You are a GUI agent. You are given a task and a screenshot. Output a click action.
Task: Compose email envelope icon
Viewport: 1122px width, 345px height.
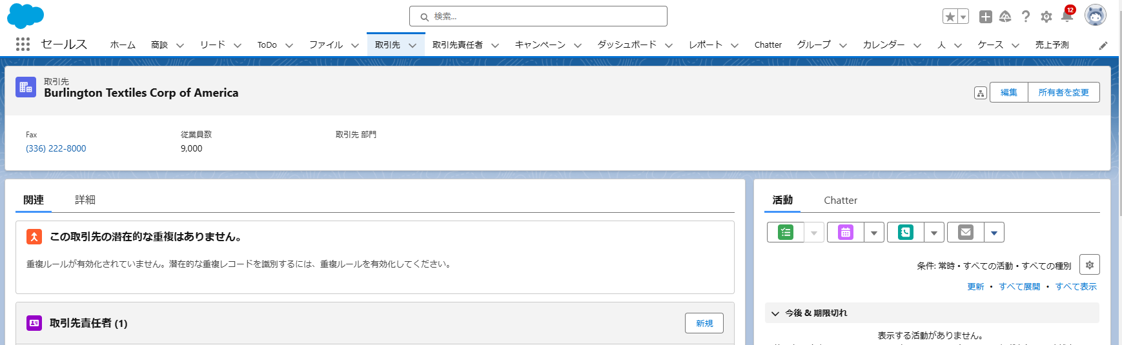click(966, 232)
